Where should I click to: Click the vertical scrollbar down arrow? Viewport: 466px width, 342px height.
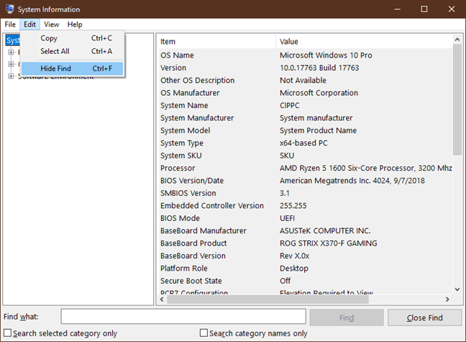pos(457,289)
